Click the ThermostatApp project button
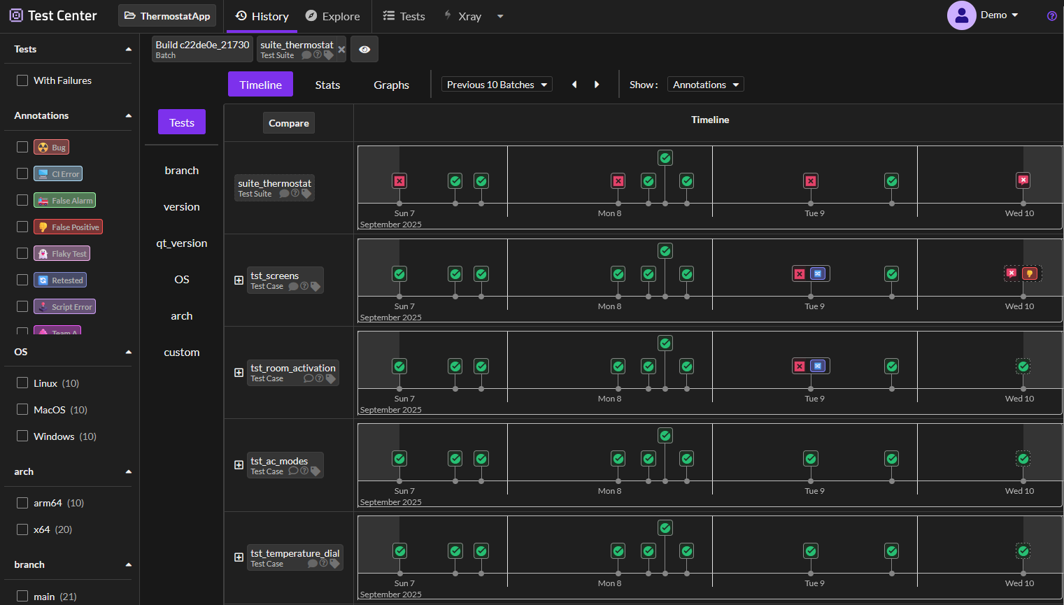The height and width of the screenshot is (605, 1064). (x=167, y=16)
